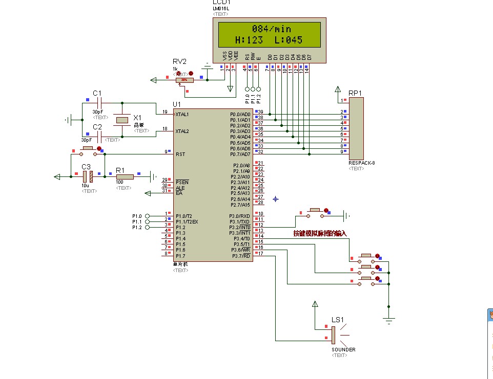
Task: Click the power terminal arrow above LS1
Action: click(315, 304)
